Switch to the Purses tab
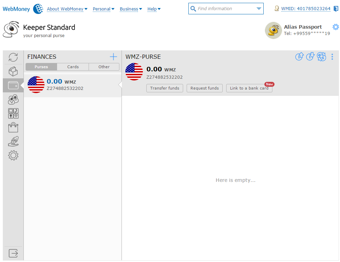This screenshot has width=340, height=262. (41, 67)
